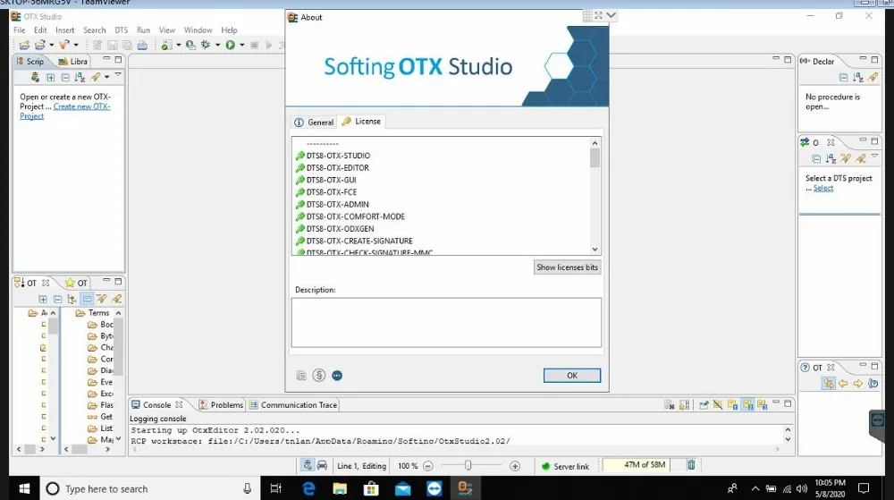Open the Communication Trace tab
894x500 pixels.
point(293,405)
